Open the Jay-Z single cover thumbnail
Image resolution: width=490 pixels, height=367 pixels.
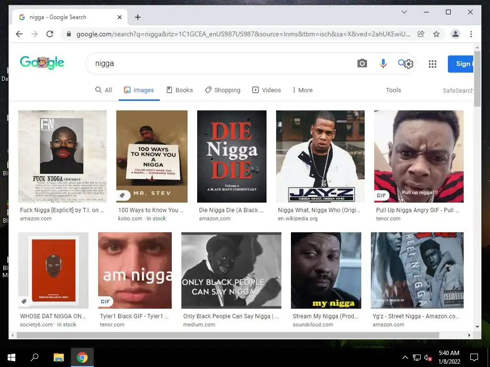coord(320,156)
